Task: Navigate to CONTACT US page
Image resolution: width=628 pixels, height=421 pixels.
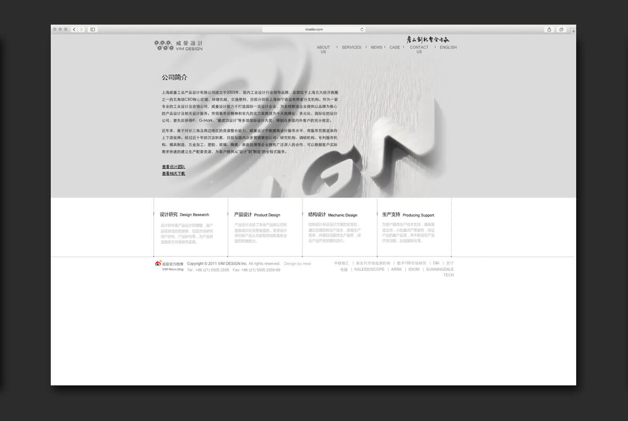Action: click(x=419, y=50)
